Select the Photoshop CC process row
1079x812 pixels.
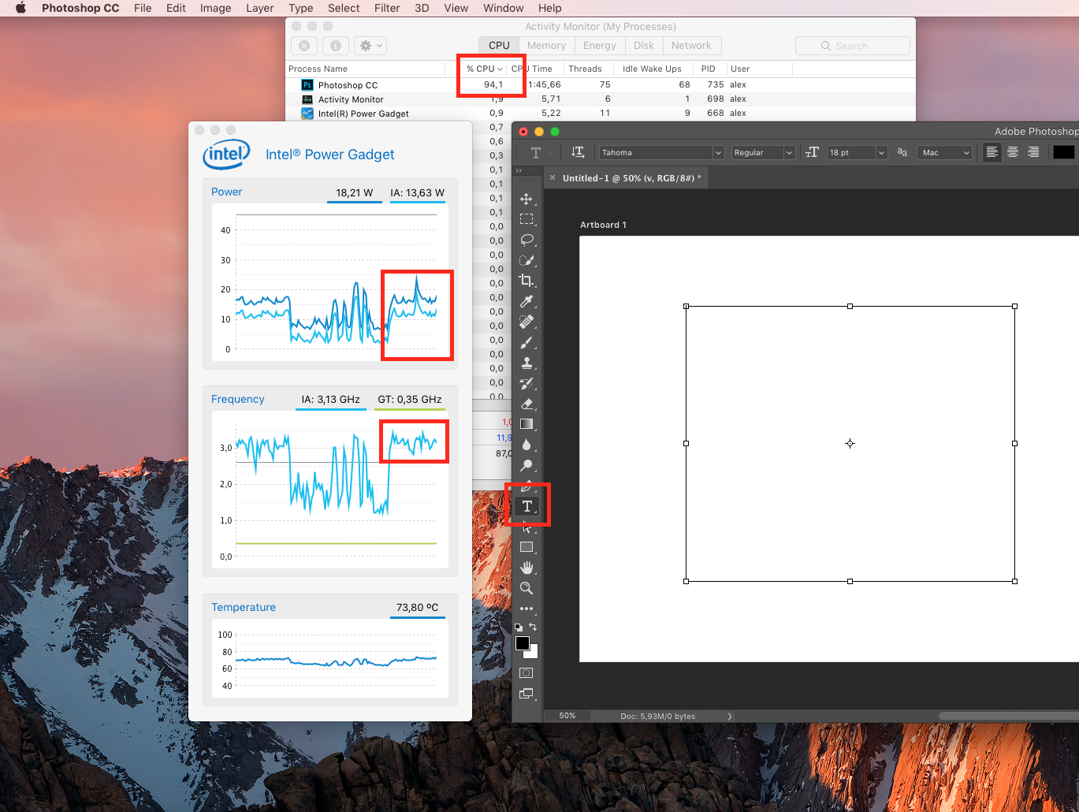tap(601, 84)
